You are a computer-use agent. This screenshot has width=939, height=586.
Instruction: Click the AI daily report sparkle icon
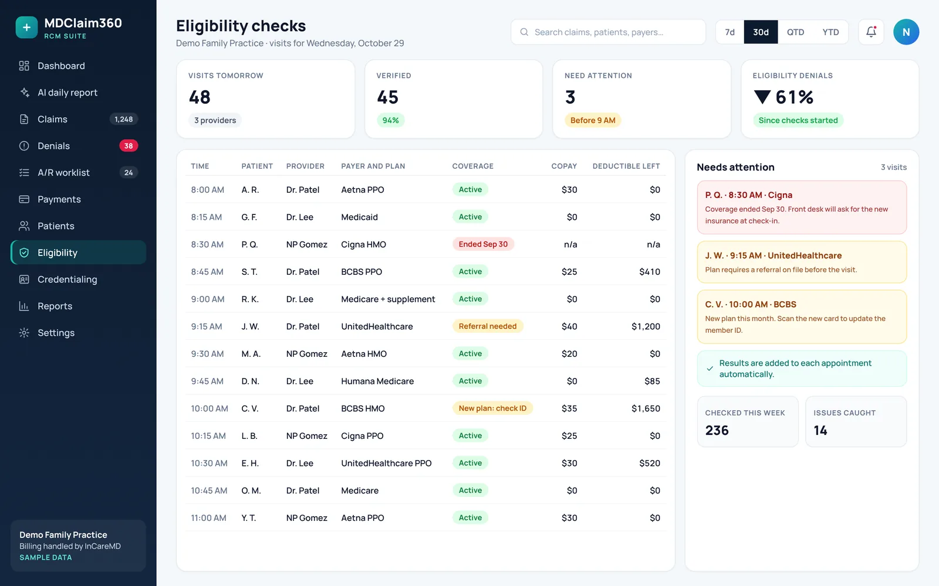[x=24, y=93]
